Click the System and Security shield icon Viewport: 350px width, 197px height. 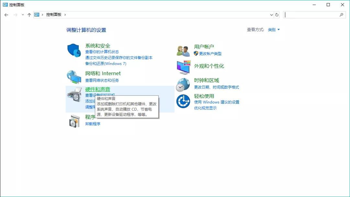74,50
